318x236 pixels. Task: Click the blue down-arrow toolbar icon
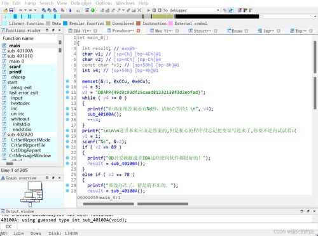coord(71,10)
